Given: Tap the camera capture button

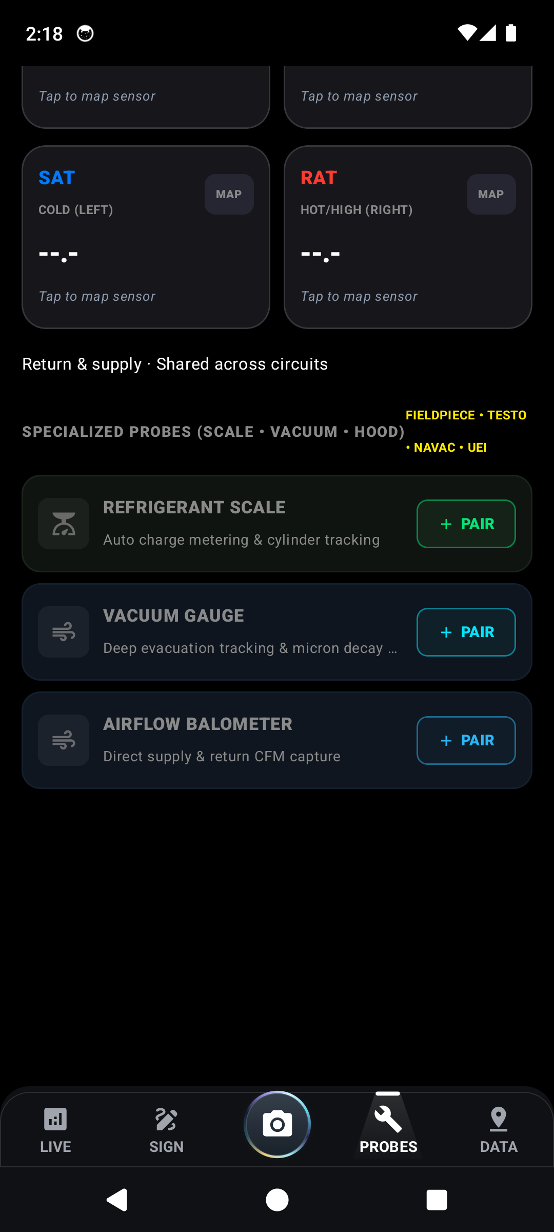Looking at the screenshot, I should click(277, 1124).
